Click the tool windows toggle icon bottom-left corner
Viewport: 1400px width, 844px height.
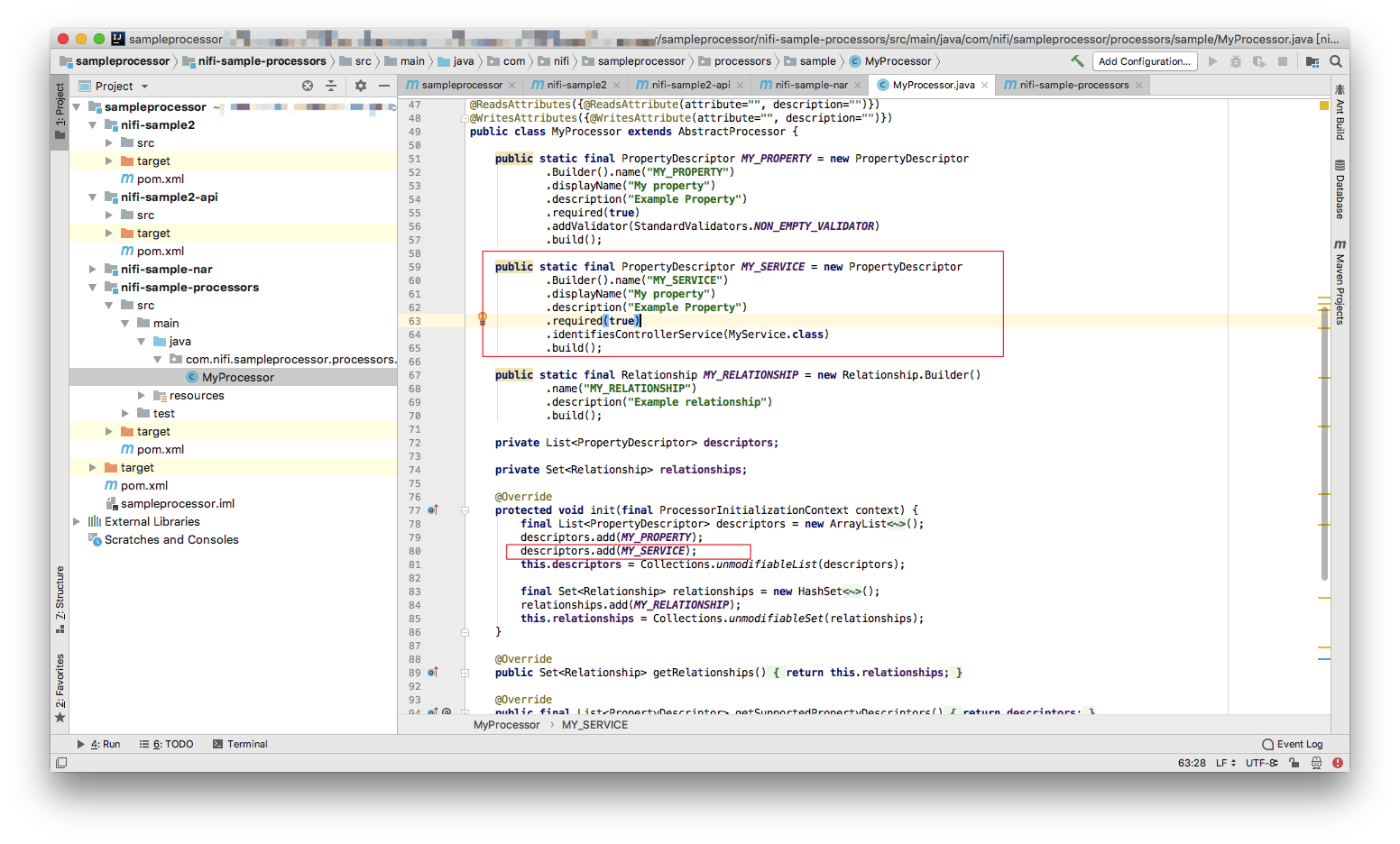[61, 763]
